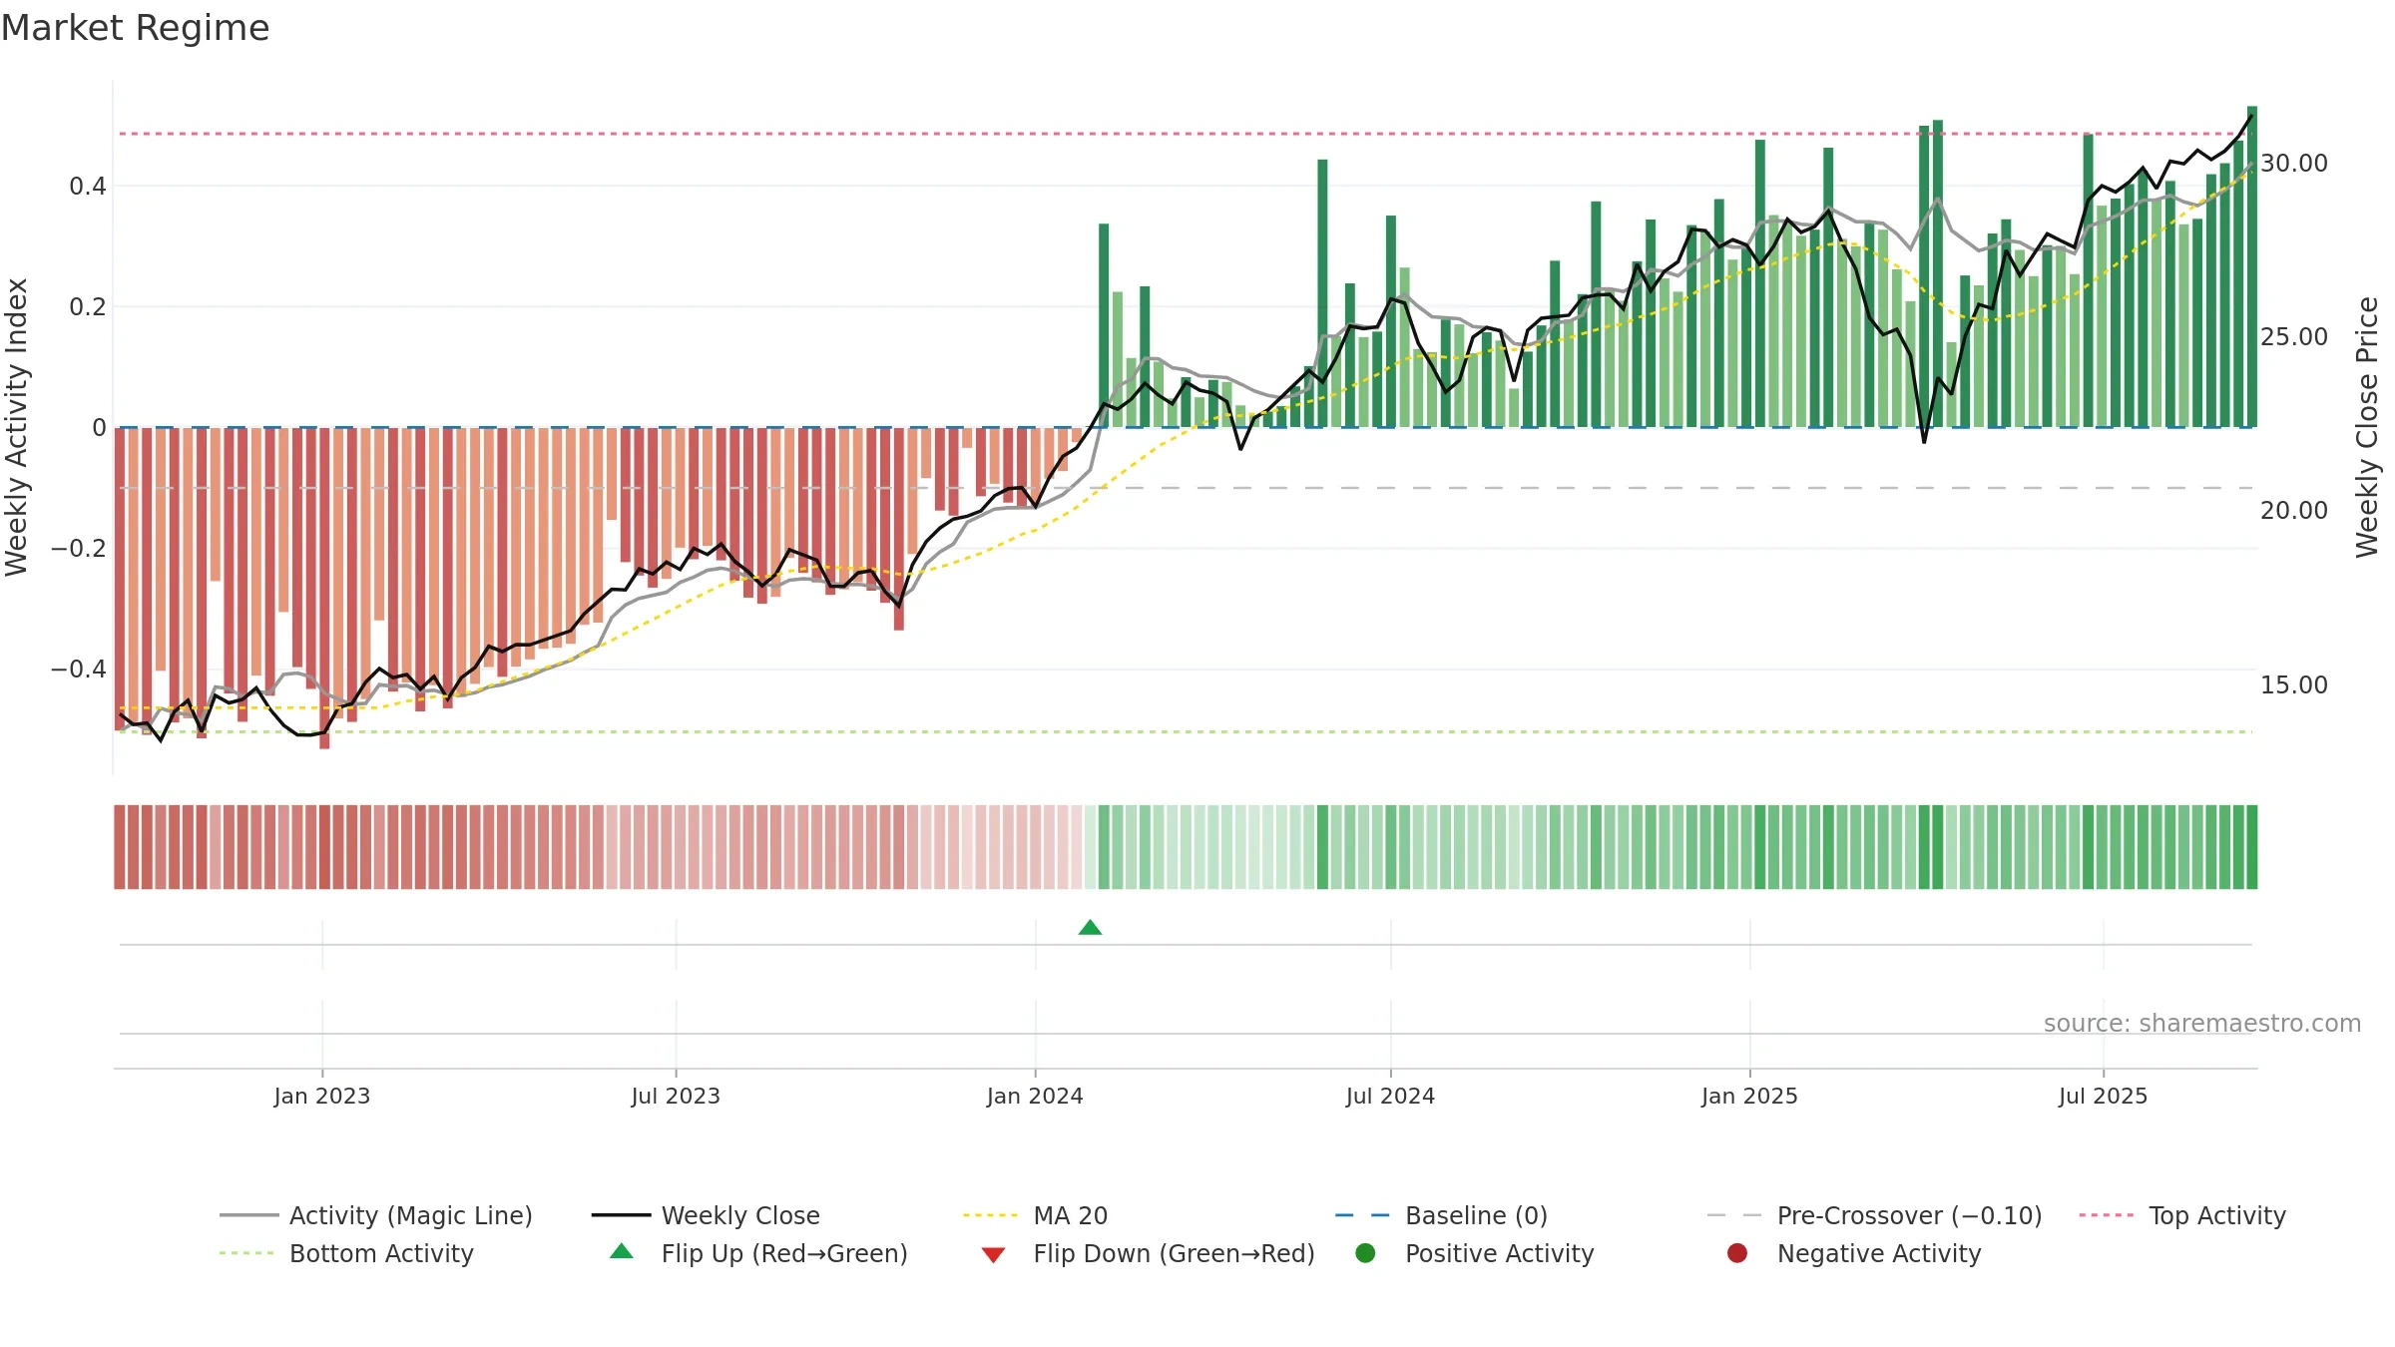The image size is (2395, 1347).
Task: Toggle Pre-Crossover (−0.10) legend entry
Action: (x=1874, y=1215)
